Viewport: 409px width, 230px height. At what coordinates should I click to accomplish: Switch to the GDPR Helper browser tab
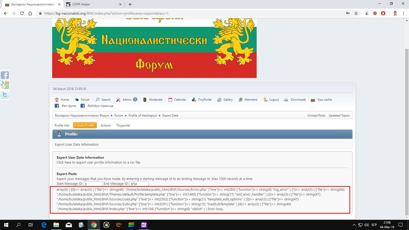[x=93, y=4]
